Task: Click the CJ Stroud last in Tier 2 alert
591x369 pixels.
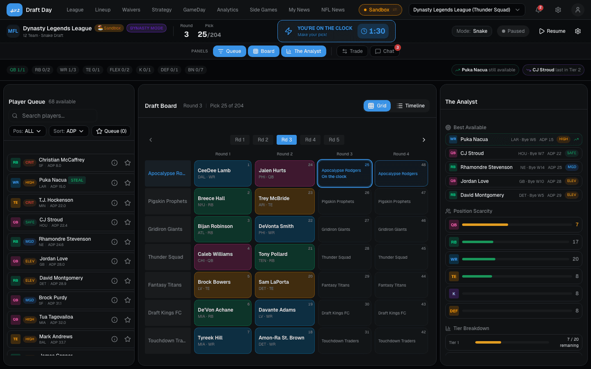Action: [553, 70]
